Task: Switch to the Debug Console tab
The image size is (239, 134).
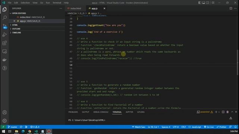Action: point(101,112)
